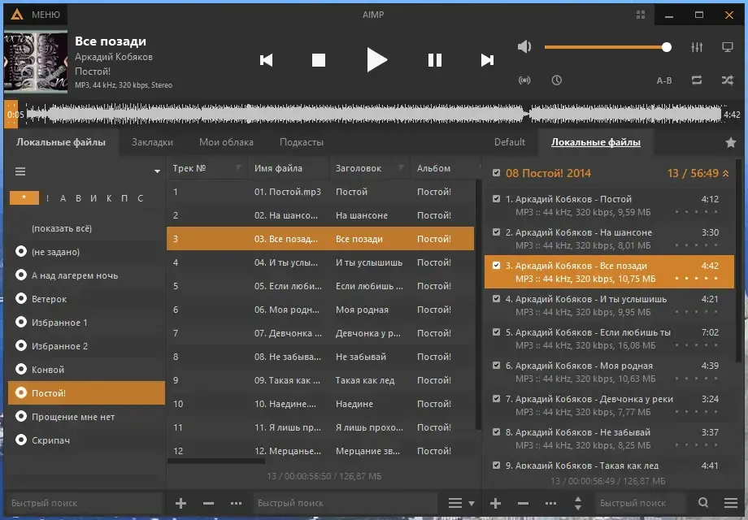This screenshot has height=520, width=748.
Task: Toggle checkbox for album group 08 Постой! 2014
Action: [496, 172]
